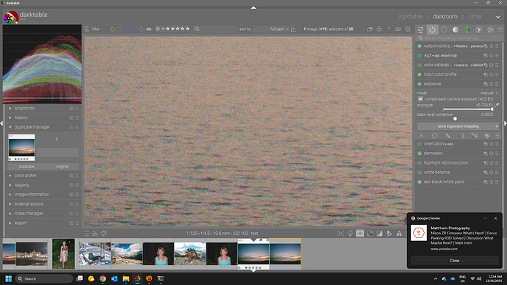Select the tone modules group icon
The image size is (507, 285).
[x=456, y=29]
